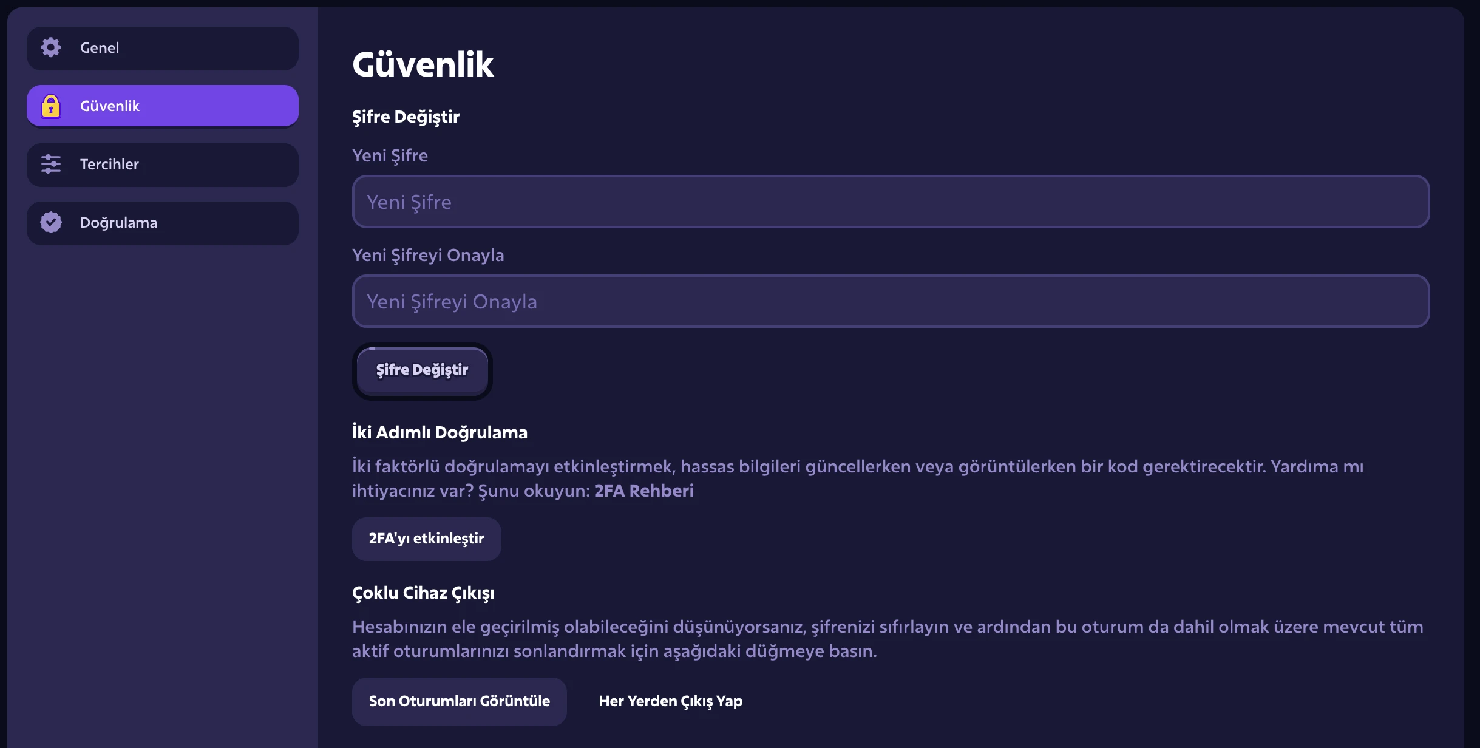Click Her Yerden Çıkış Yap

(670, 701)
